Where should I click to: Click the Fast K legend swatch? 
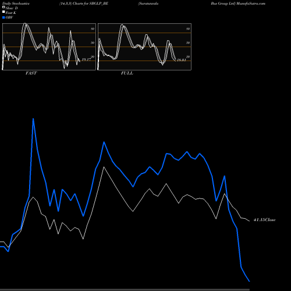pos(3,12)
